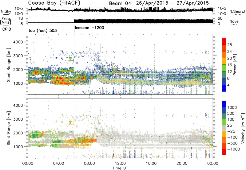Click "Slant Range [km]" label of power panel
246x170 pixels.
coord(9,65)
